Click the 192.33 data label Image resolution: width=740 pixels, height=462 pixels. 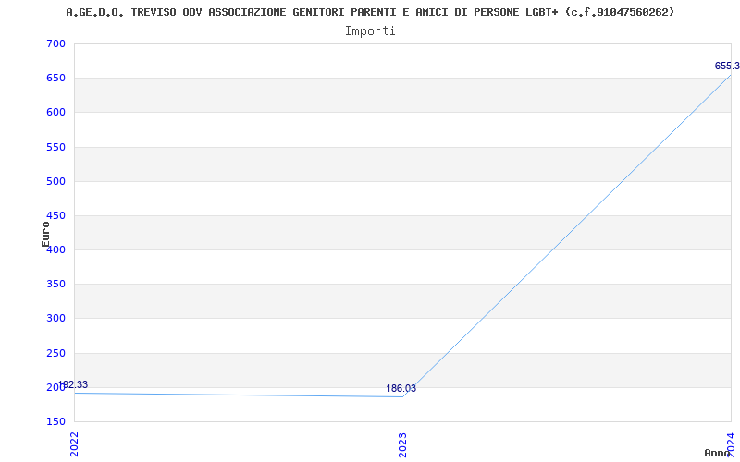tap(73, 385)
